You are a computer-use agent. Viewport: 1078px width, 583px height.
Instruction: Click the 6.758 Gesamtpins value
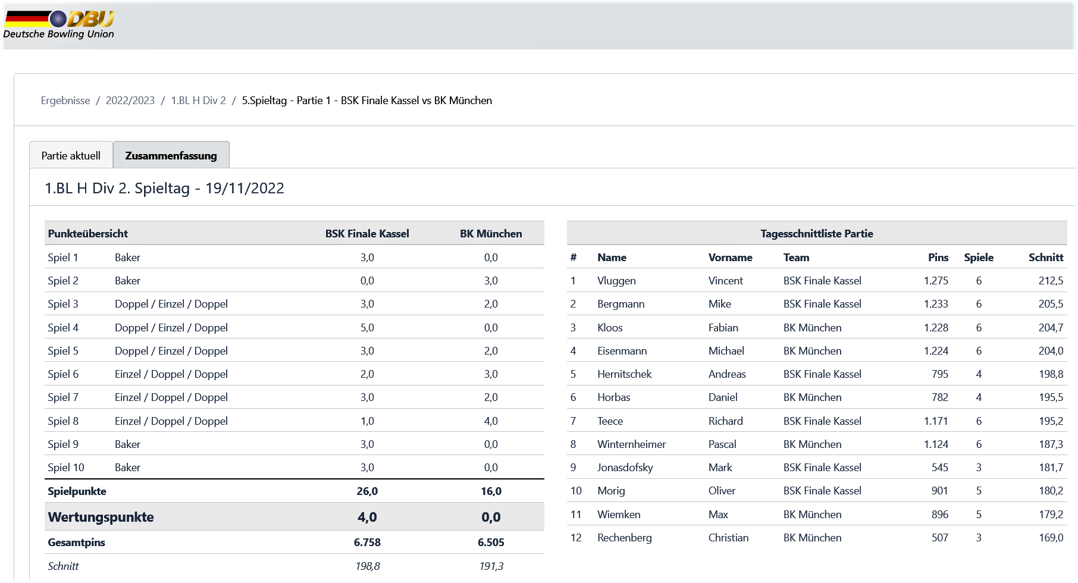point(367,543)
